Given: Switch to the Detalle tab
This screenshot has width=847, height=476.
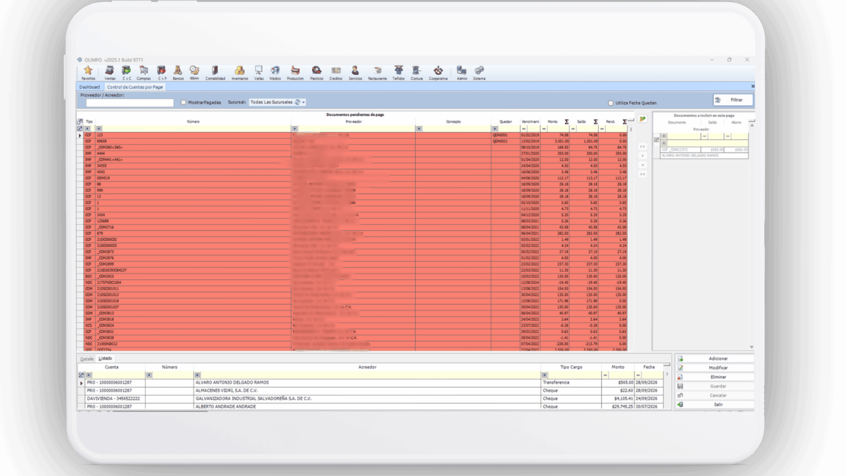Looking at the screenshot, I should [87, 359].
